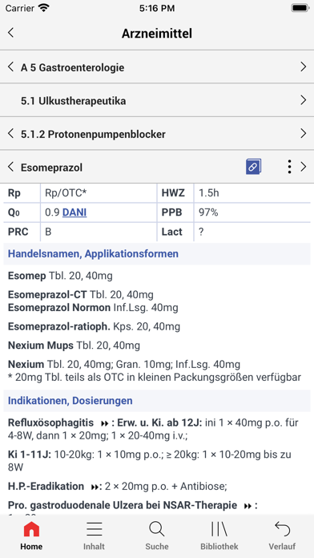Viewport: 314px width, 558px height.
Task: Tap the Home icon in bottom bar
Action: click(31, 529)
